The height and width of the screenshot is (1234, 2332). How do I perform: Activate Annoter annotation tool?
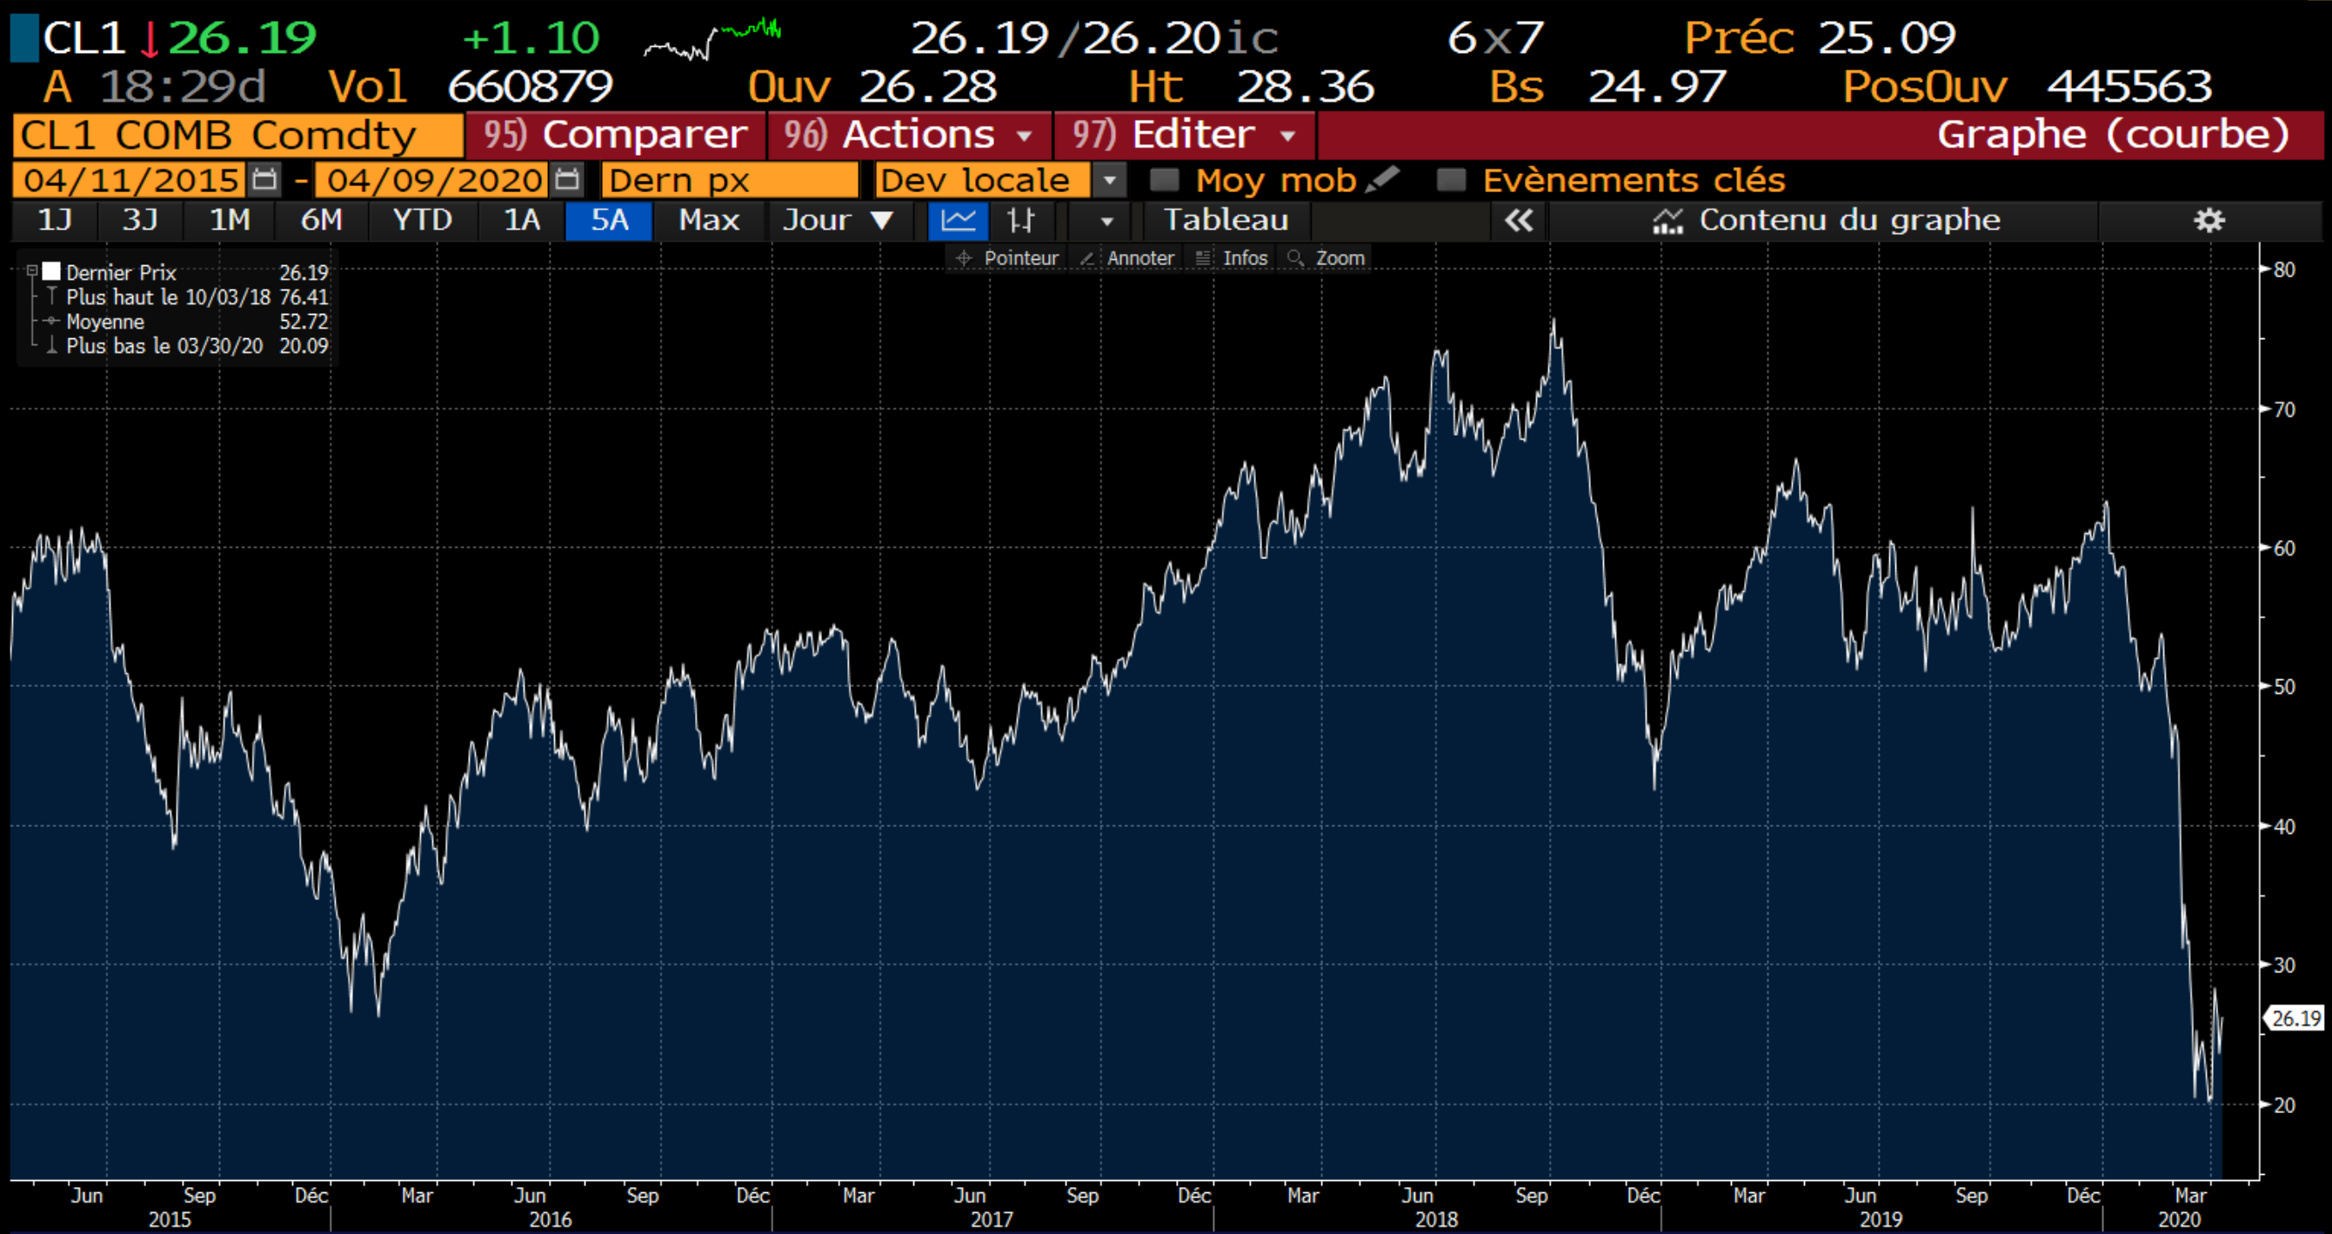coord(1126,258)
